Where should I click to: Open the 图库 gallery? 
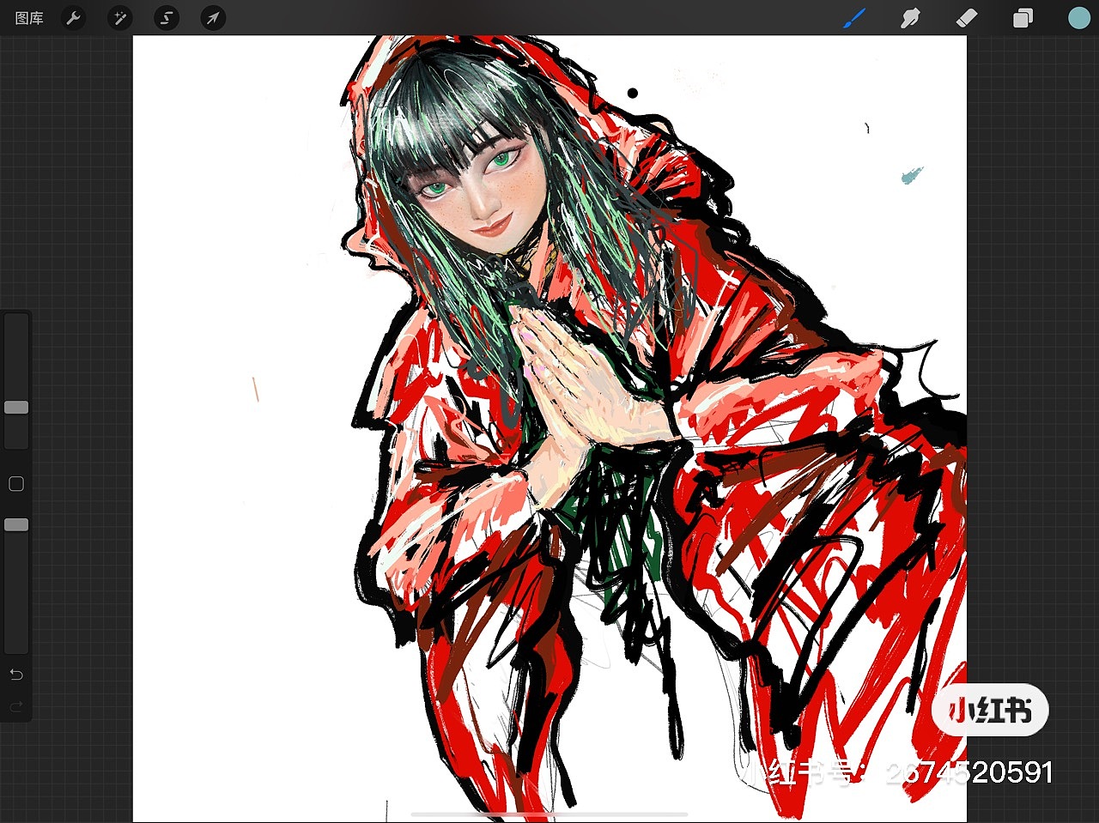click(x=29, y=18)
